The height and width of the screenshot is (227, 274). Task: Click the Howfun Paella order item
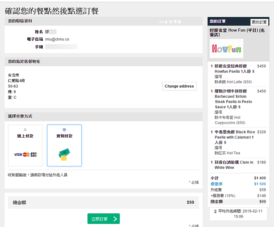pos(234,69)
